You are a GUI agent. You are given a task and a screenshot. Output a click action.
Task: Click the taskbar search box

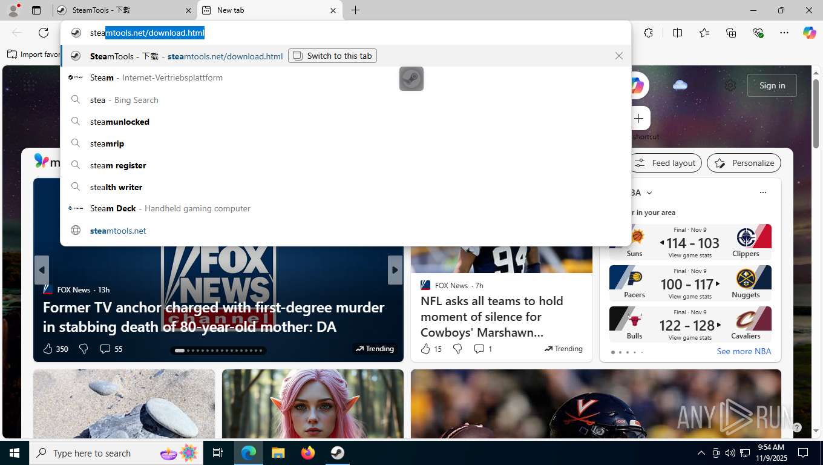click(117, 453)
